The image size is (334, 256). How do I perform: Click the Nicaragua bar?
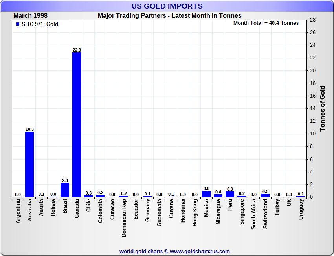point(218,196)
